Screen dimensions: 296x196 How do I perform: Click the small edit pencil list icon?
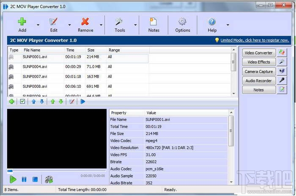(x=72, y=102)
